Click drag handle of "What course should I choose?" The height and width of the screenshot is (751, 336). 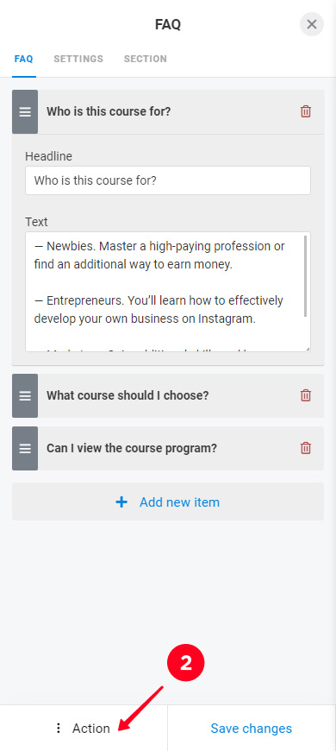coord(25,395)
